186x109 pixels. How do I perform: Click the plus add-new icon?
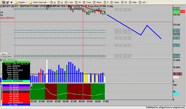pyautogui.click(x=12, y=2)
